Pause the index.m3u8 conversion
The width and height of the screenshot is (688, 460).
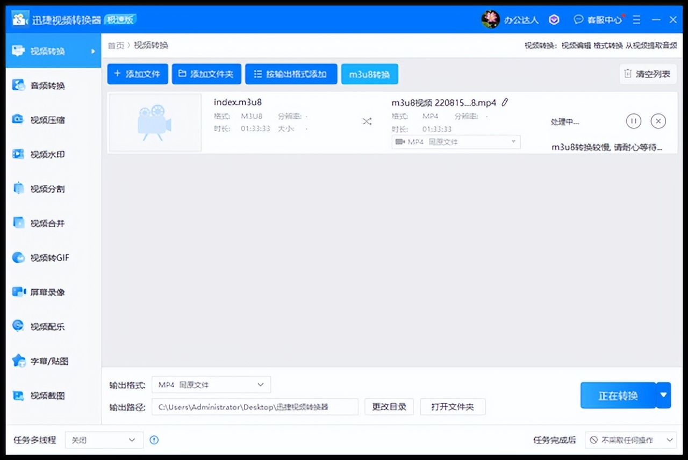point(633,121)
